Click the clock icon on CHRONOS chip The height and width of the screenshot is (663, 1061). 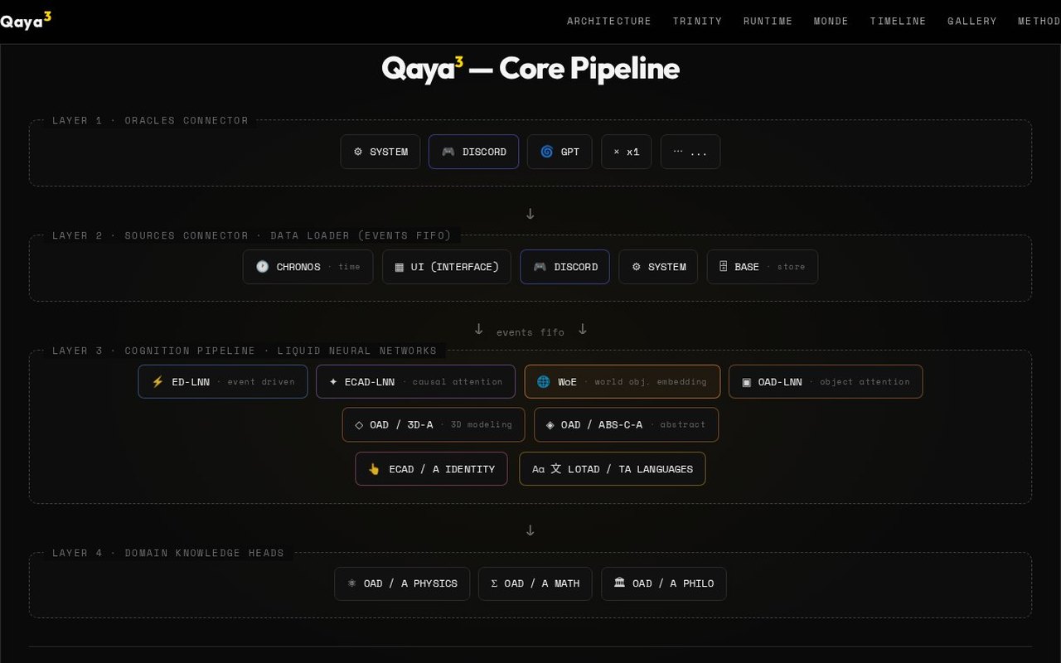[262, 267]
